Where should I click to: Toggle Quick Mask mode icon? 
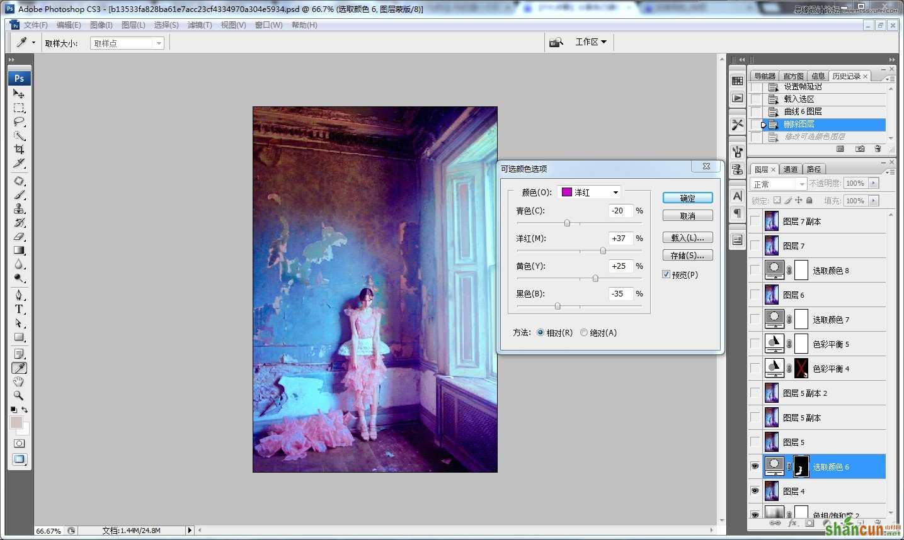pyautogui.click(x=19, y=443)
